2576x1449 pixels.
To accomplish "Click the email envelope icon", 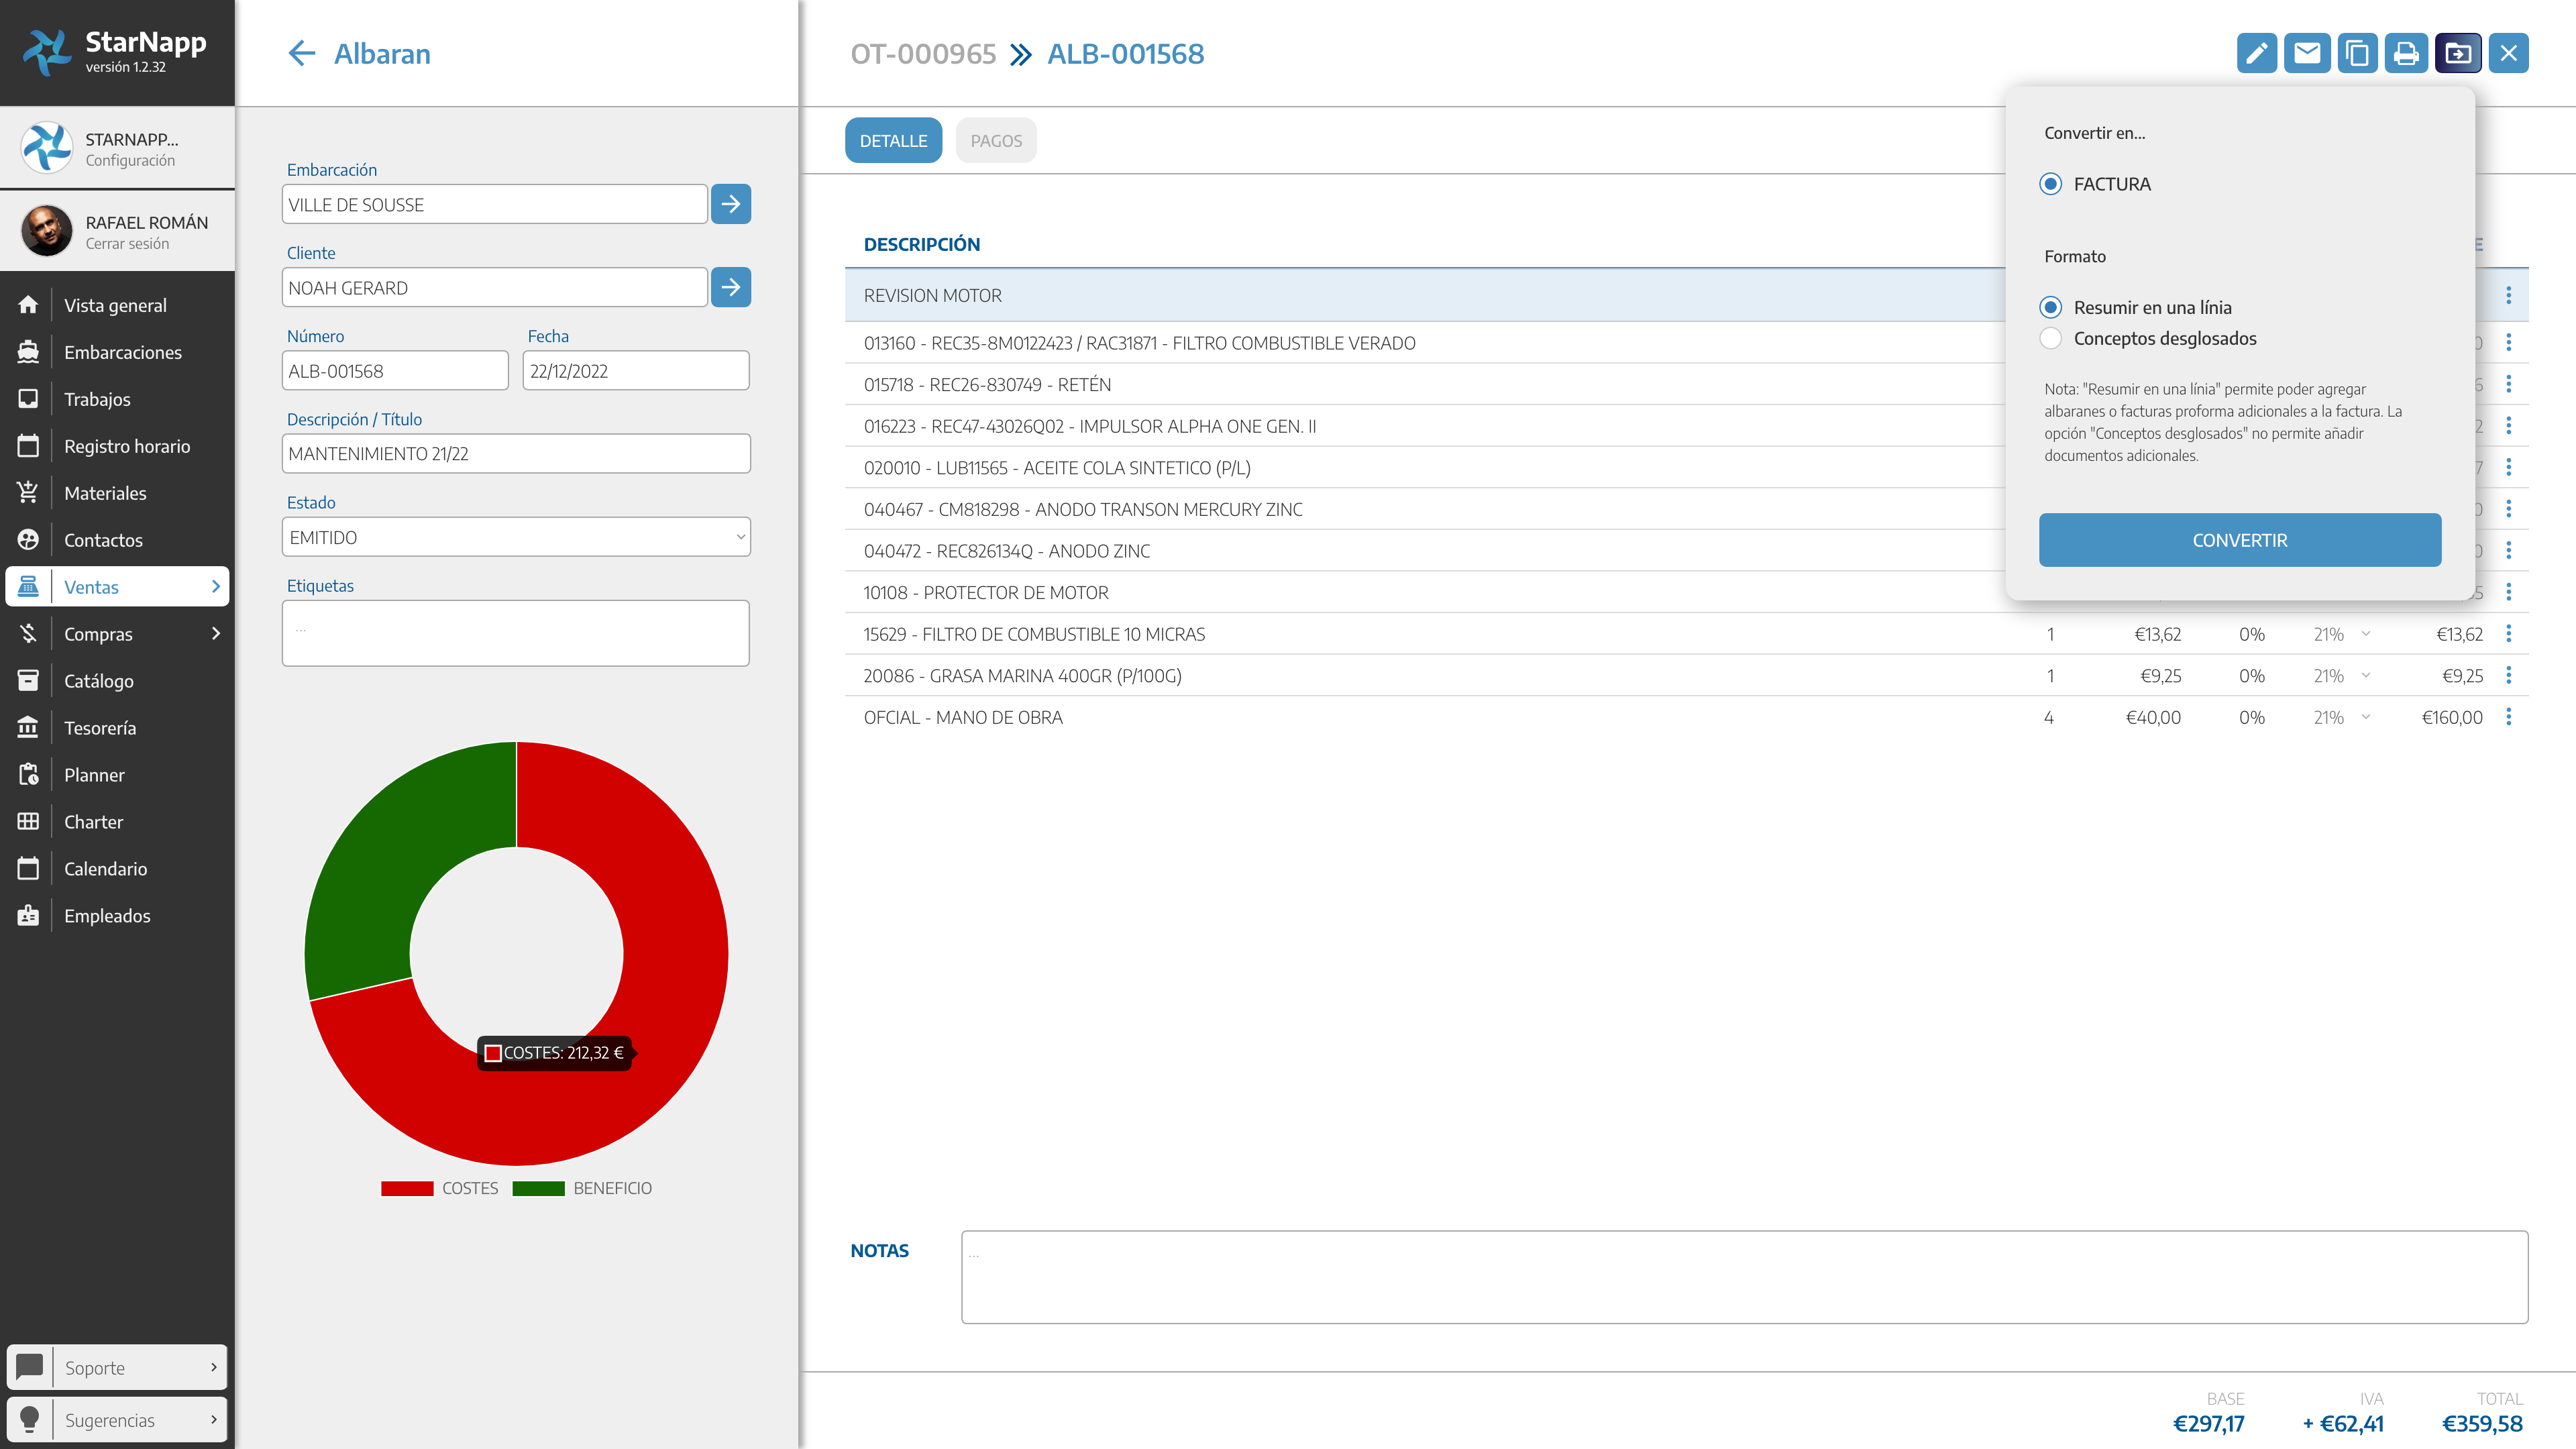I will coord(2306,53).
